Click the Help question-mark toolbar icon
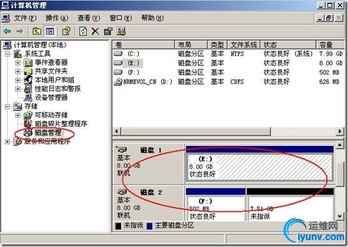Screen dimensions: 348x247 pyautogui.click(x=66, y=31)
